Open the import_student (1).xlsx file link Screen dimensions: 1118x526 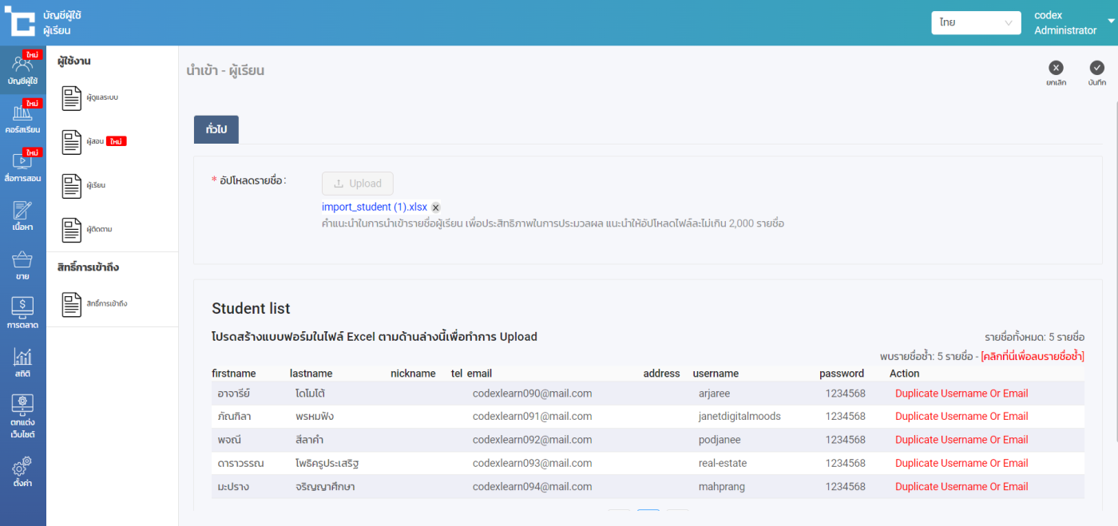(374, 208)
